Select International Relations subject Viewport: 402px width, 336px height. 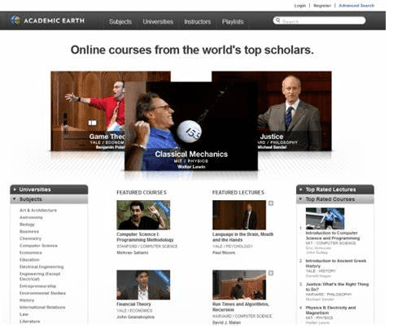pyautogui.click(x=42, y=308)
